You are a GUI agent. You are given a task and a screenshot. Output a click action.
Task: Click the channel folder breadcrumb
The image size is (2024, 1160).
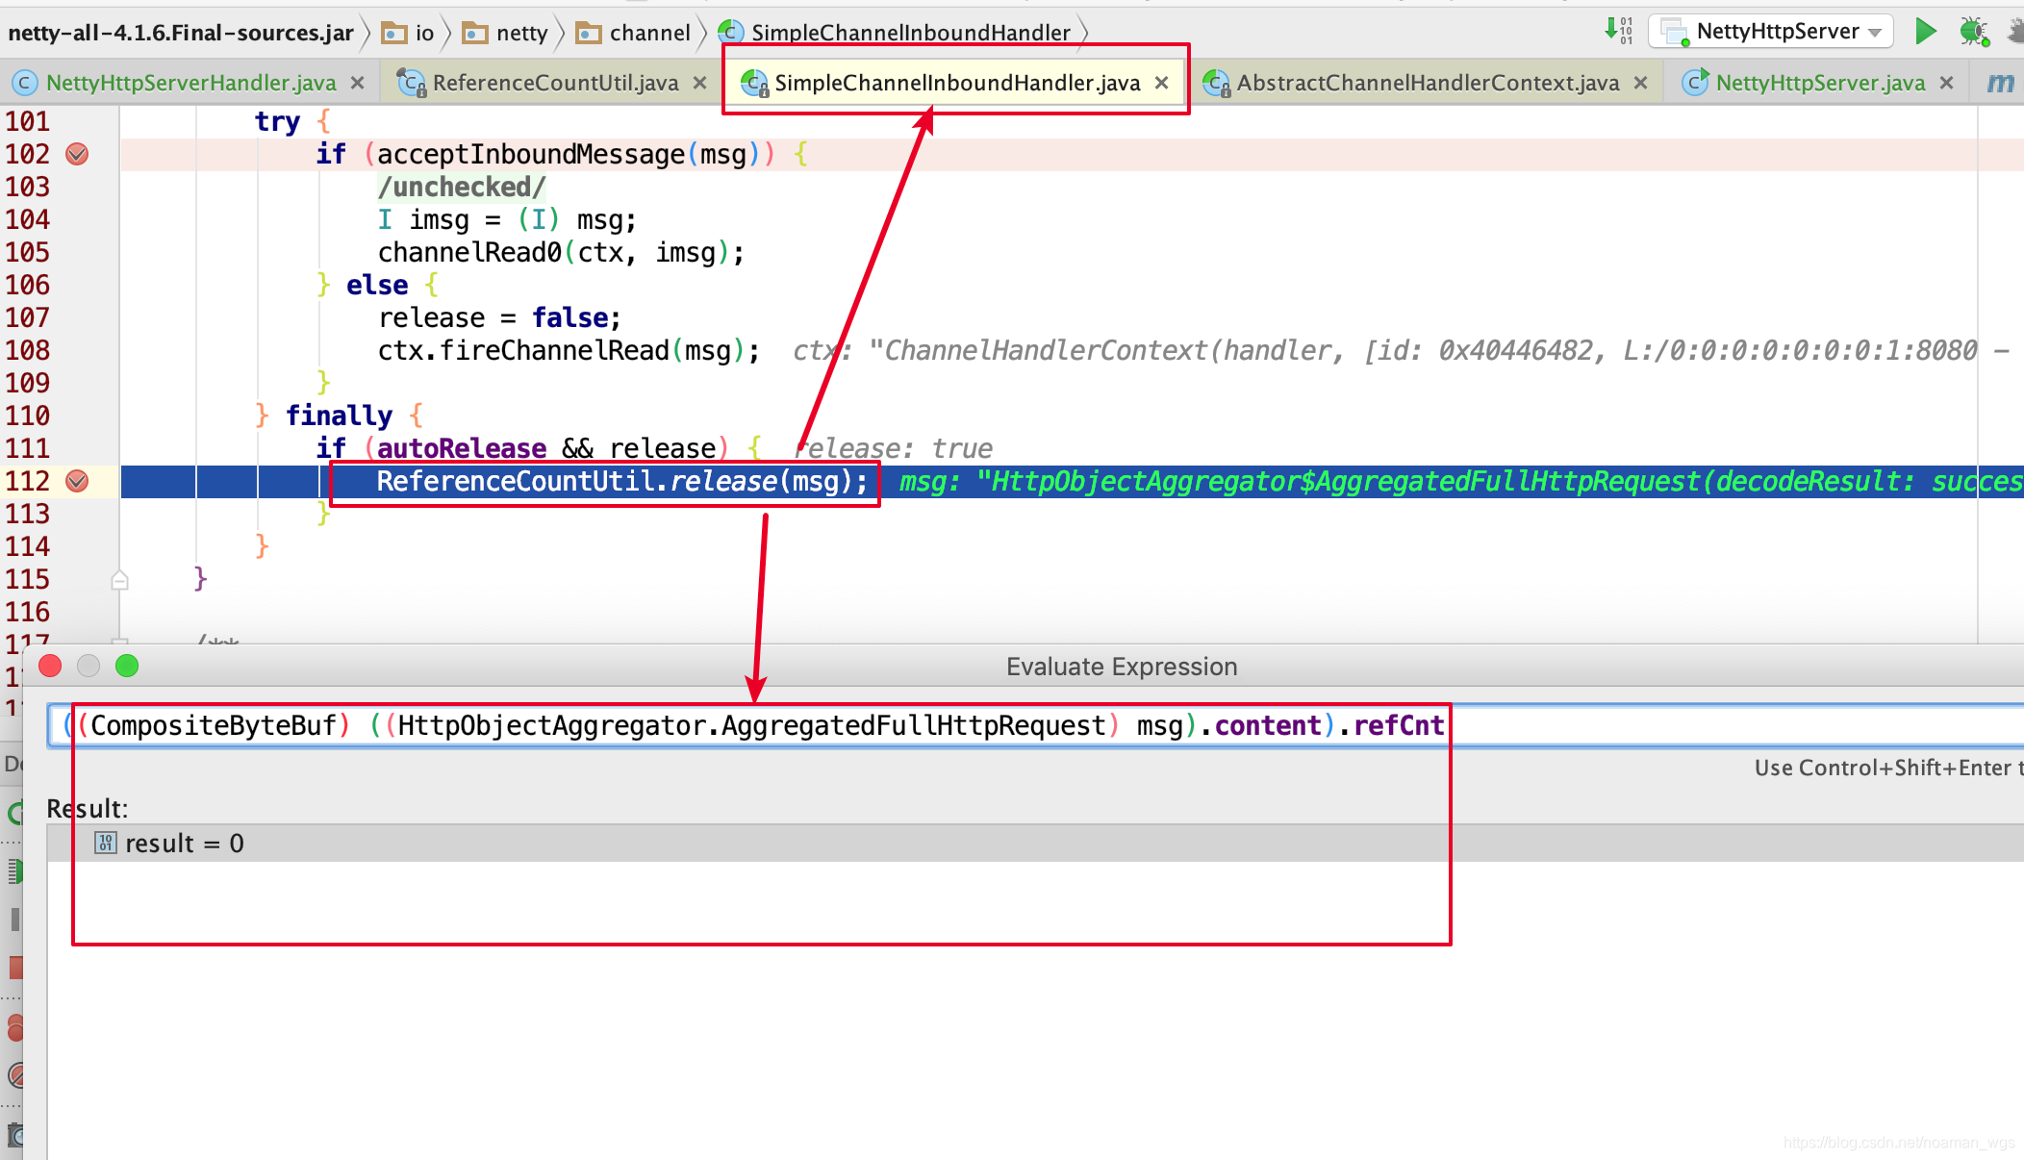pos(633,33)
